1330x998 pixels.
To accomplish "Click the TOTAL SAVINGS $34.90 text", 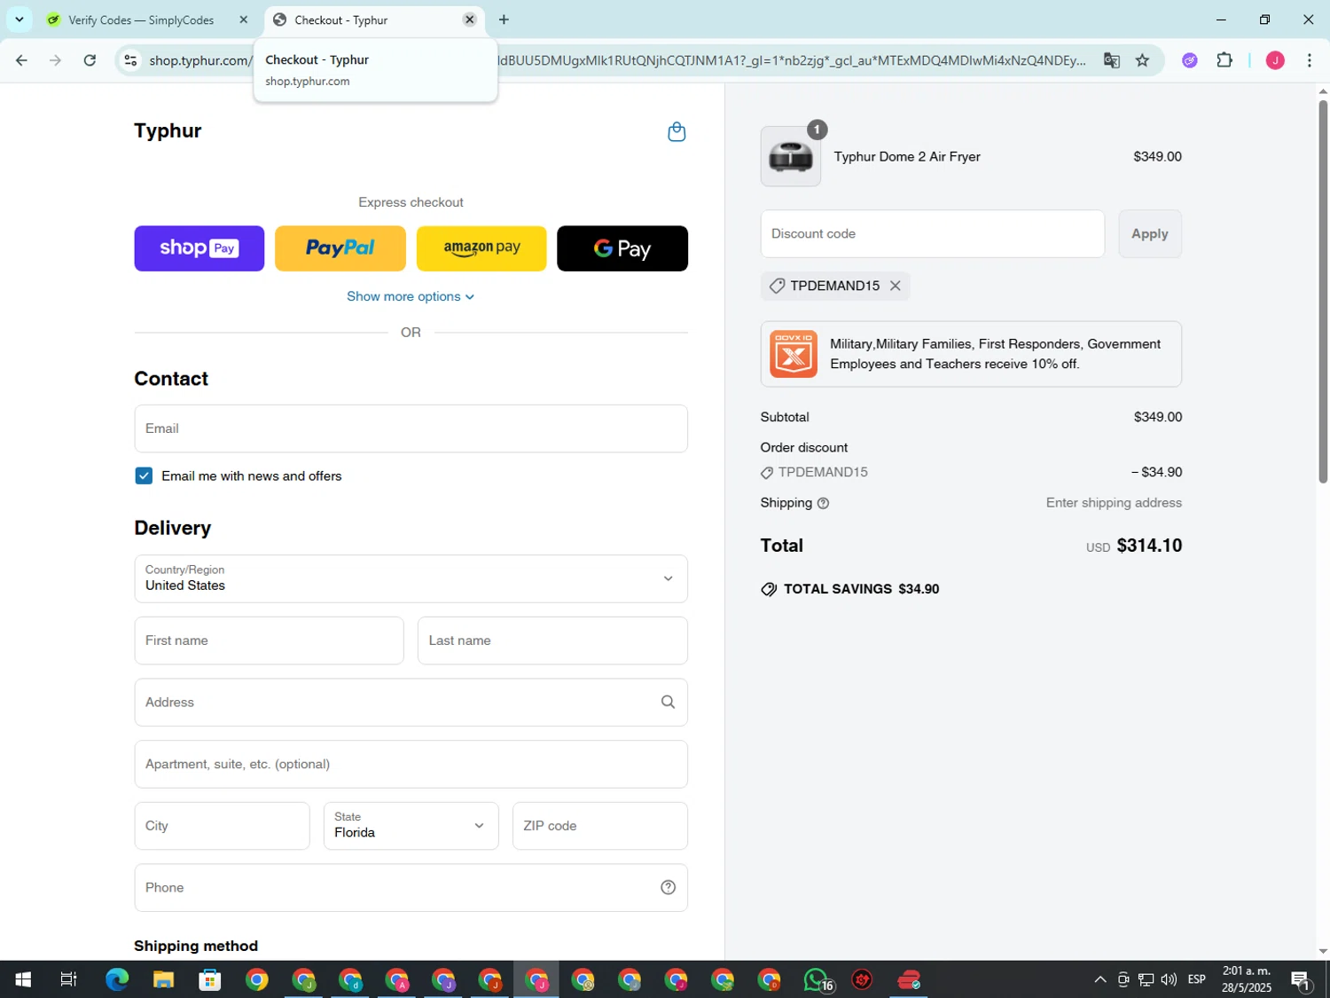I will [861, 590].
